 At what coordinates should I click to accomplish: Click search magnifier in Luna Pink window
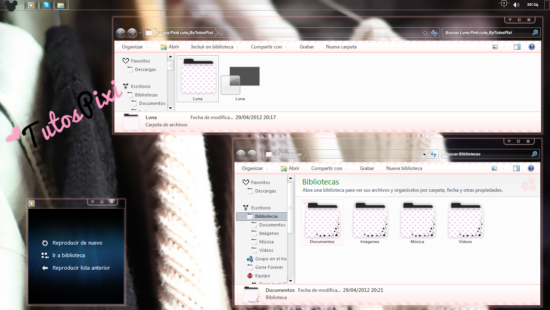[535, 33]
